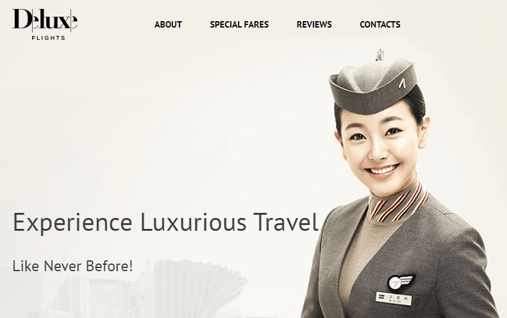Select the 'Like Never Before!' tagline
Image resolution: width=507 pixels, height=318 pixels.
(73, 266)
